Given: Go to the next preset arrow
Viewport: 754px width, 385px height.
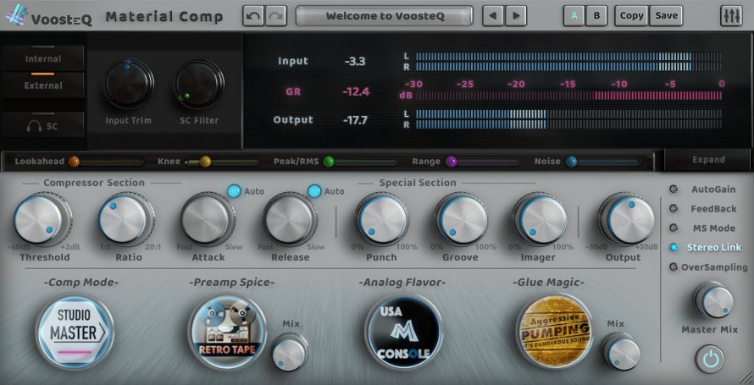Looking at the screenshot, I should (x=513, y=16).
